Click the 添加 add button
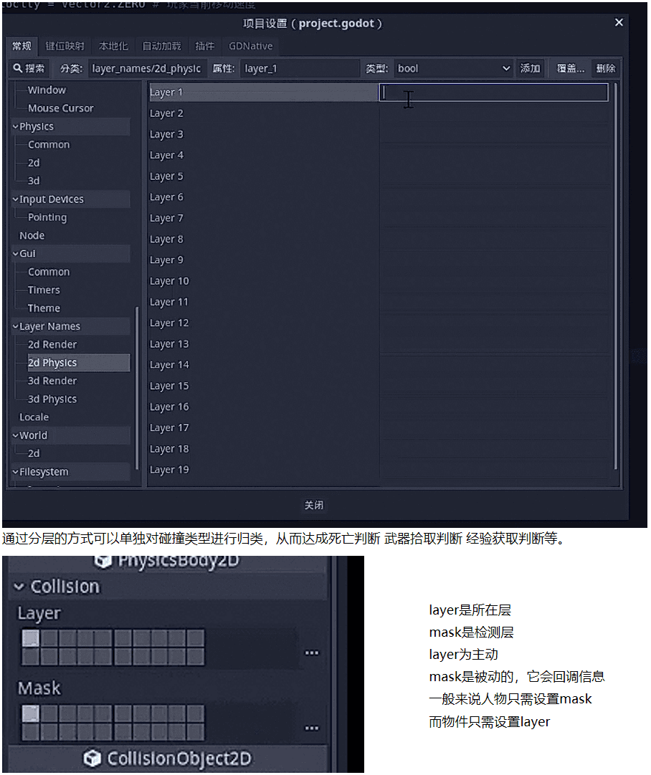Screen dimensions: 651x775 click(530, 68)
